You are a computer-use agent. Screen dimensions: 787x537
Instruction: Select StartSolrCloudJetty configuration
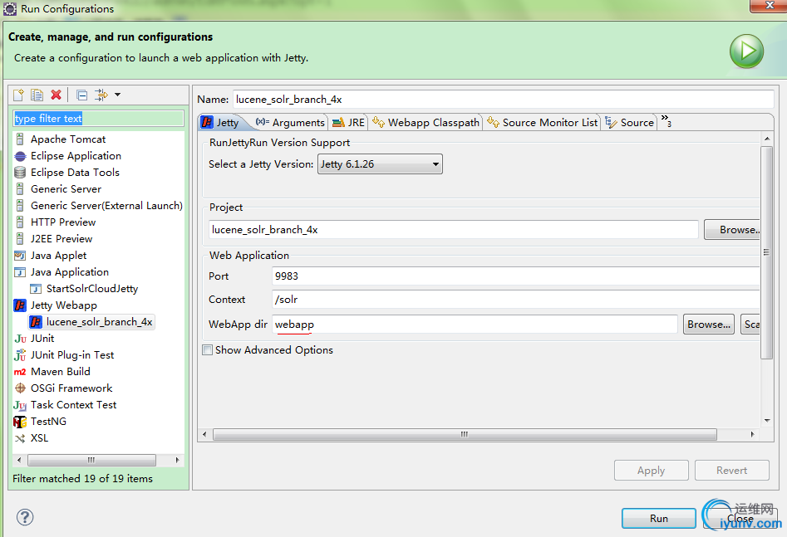[92, 289]
